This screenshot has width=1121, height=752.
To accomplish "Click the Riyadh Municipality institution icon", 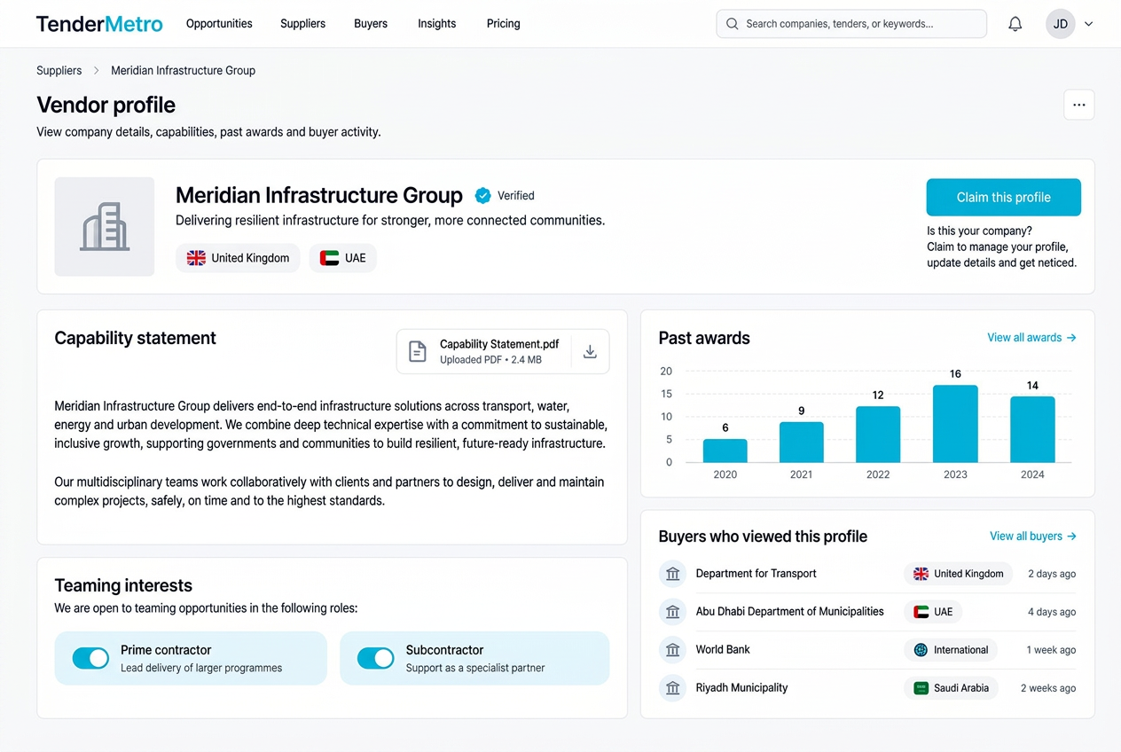I will 673,688.
